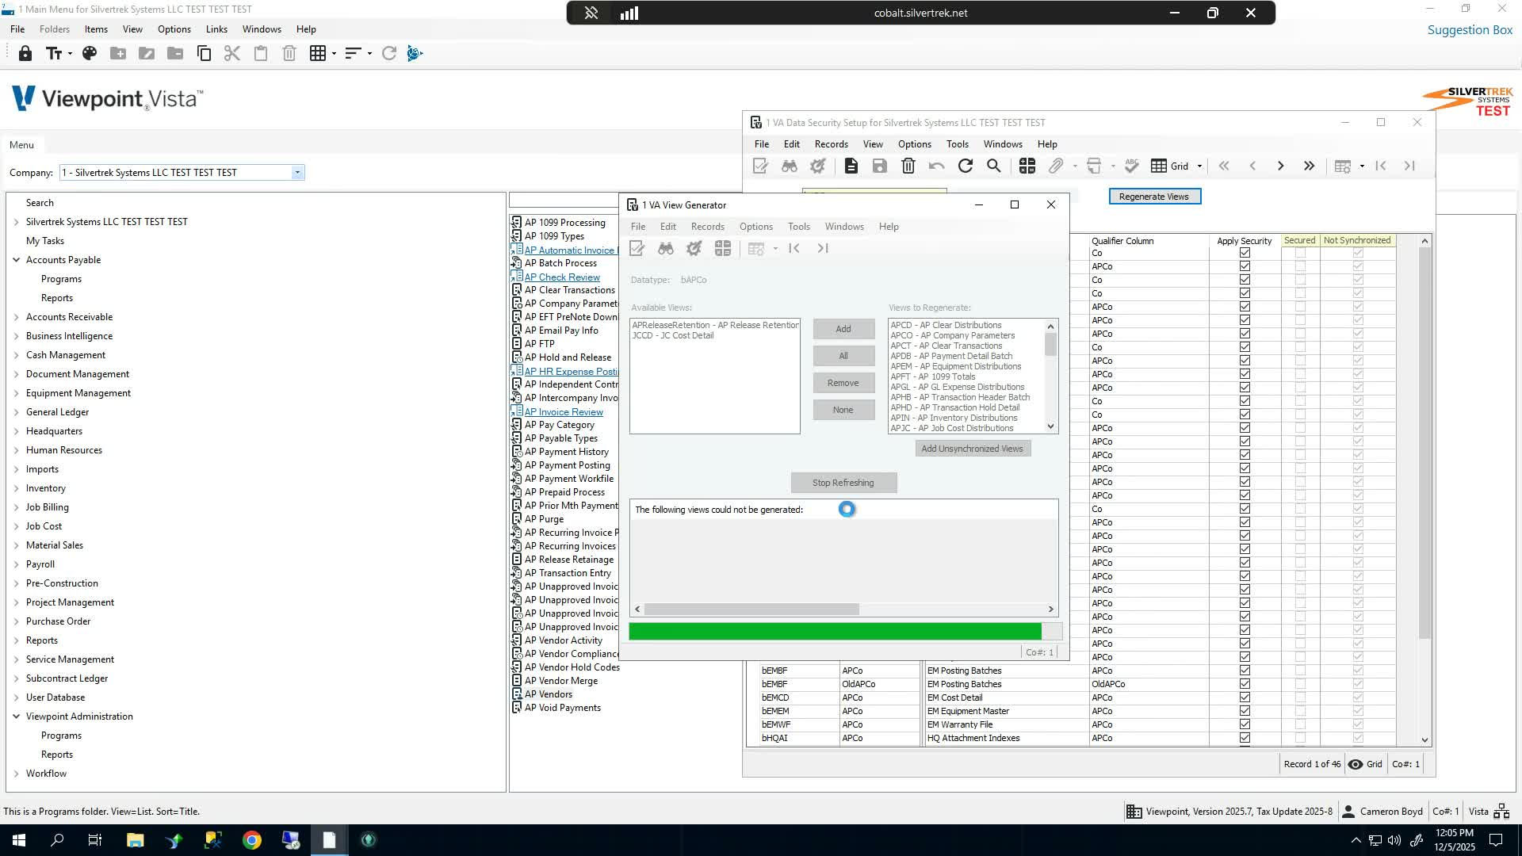Click the sort lines icon in the main toolbar

click(x=354, y=53)
